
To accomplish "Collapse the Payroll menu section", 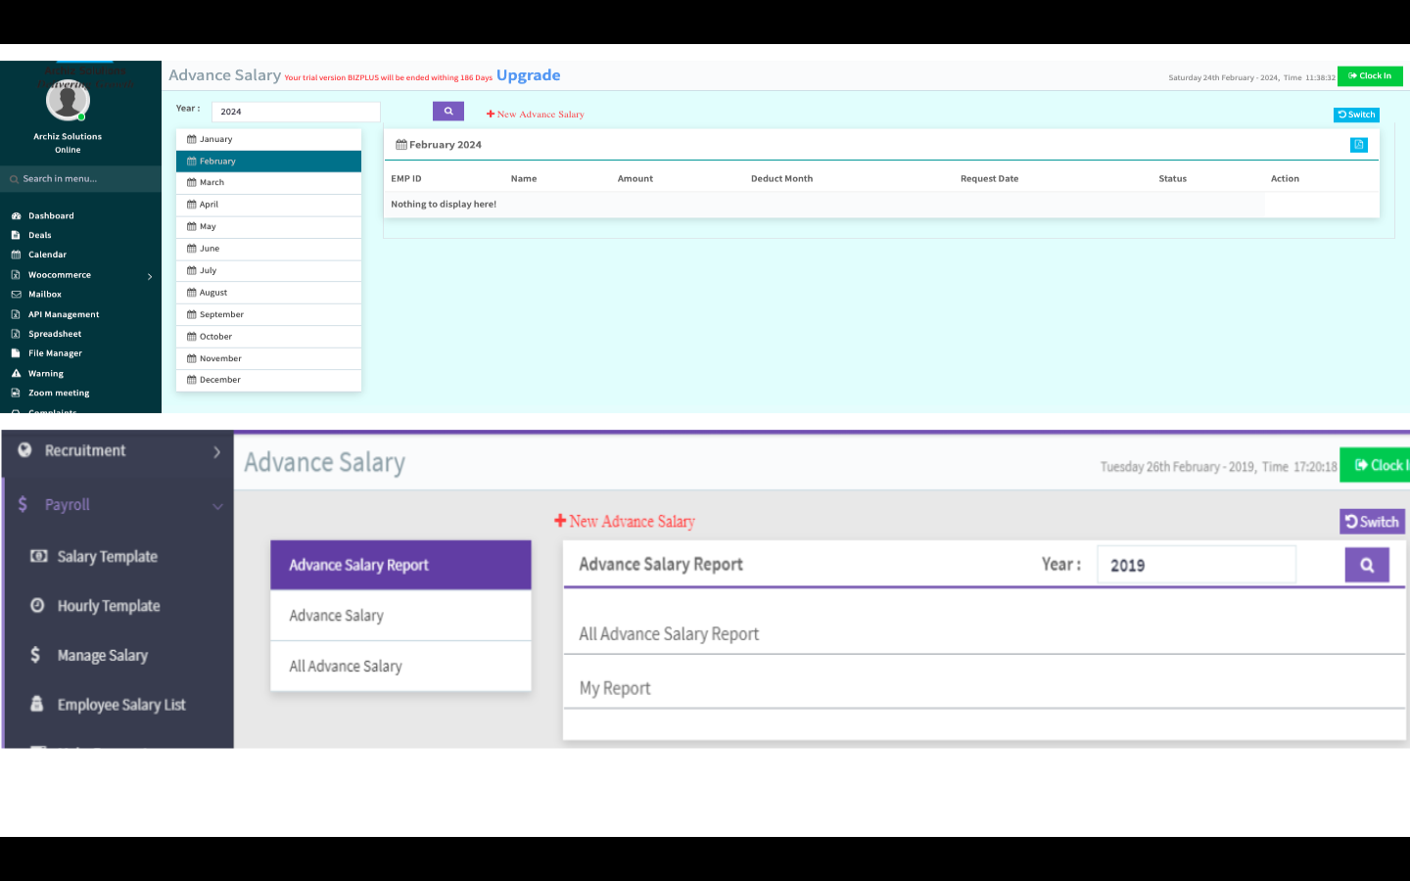I will tap(216, 506).
